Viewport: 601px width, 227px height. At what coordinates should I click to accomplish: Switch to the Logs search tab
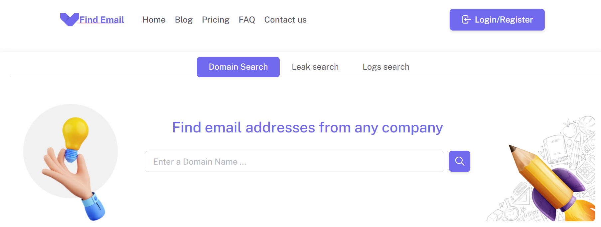pyautogui.click(x=386, y=67)
